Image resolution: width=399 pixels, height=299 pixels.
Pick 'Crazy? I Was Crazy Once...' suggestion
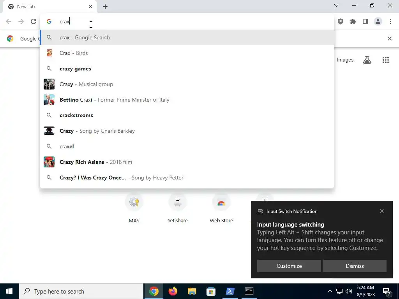coord(187,178)
